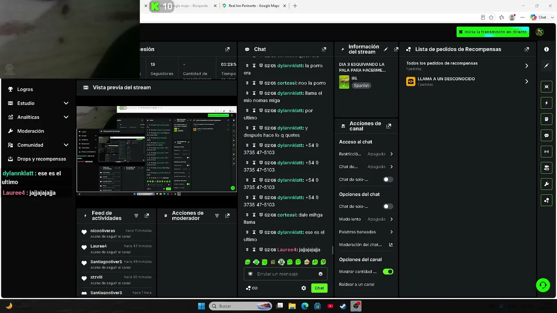Open Steam from the taskbar
This screenshot has width=557, height=313.
(343, 306)
